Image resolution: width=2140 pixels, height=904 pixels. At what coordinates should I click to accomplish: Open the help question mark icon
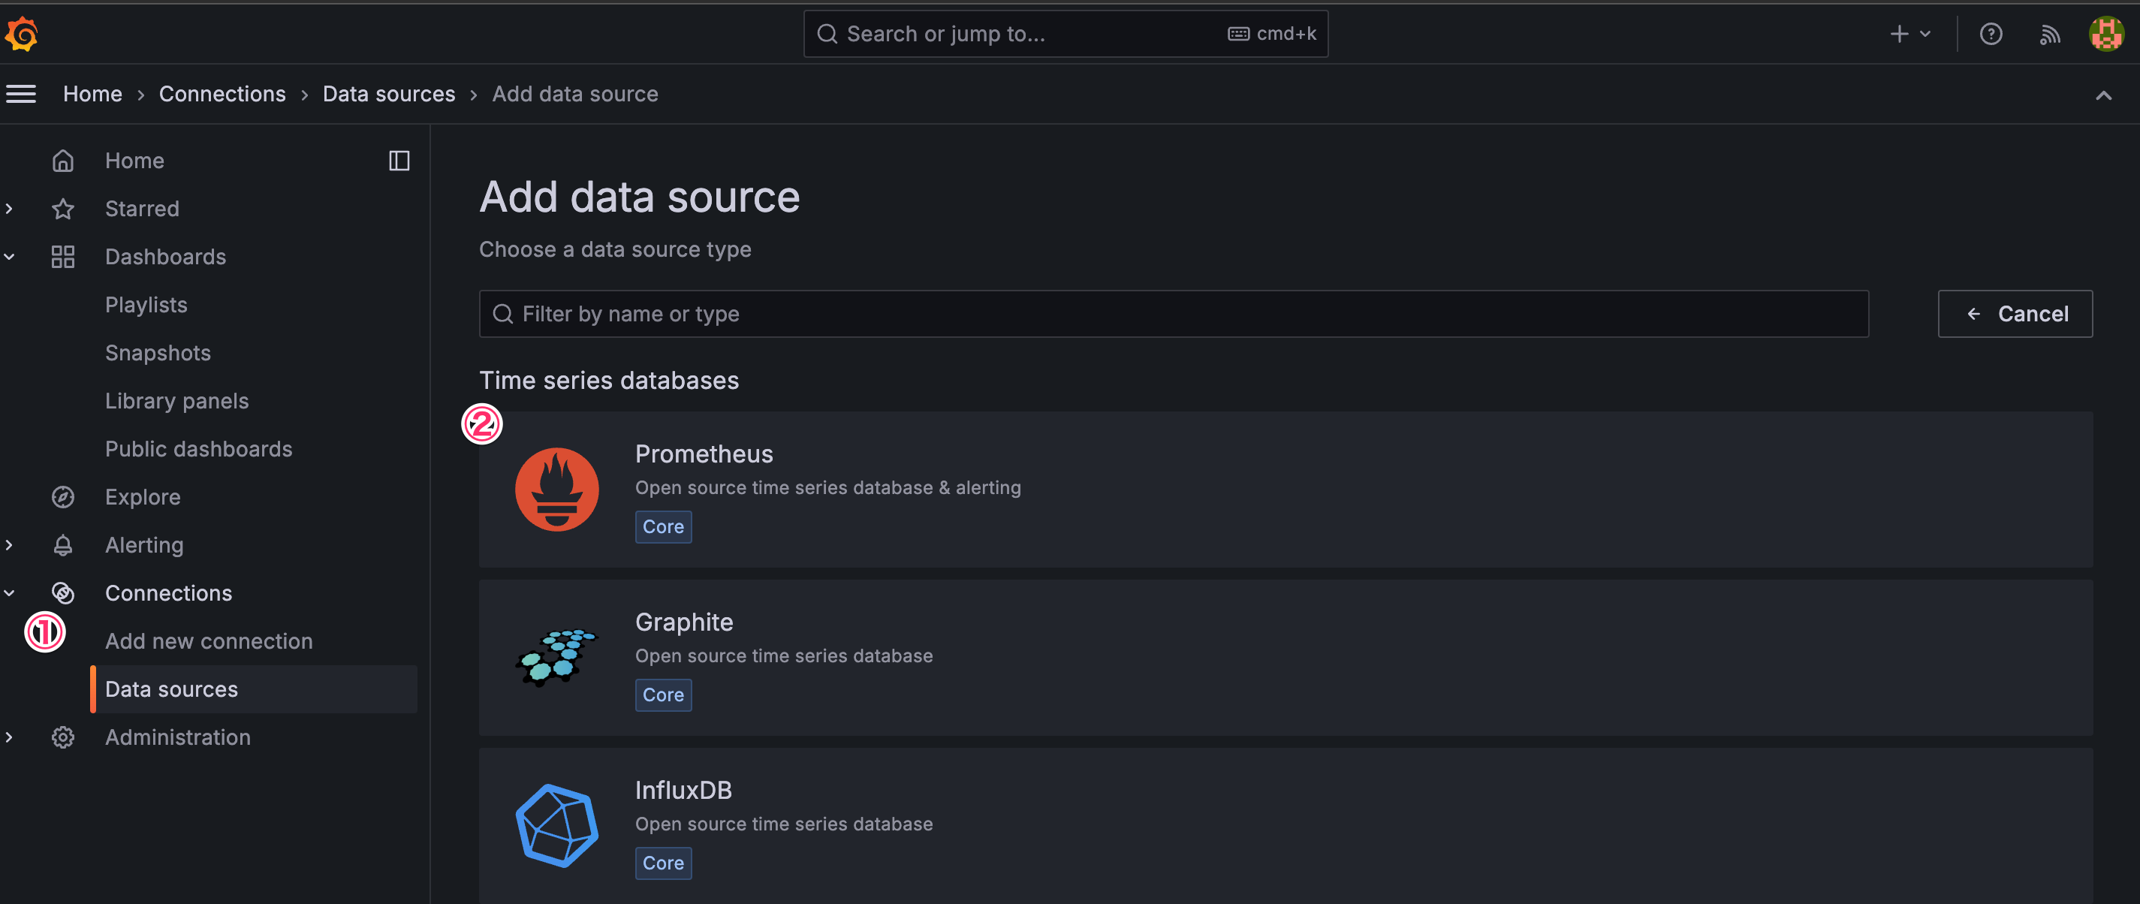1991,34
